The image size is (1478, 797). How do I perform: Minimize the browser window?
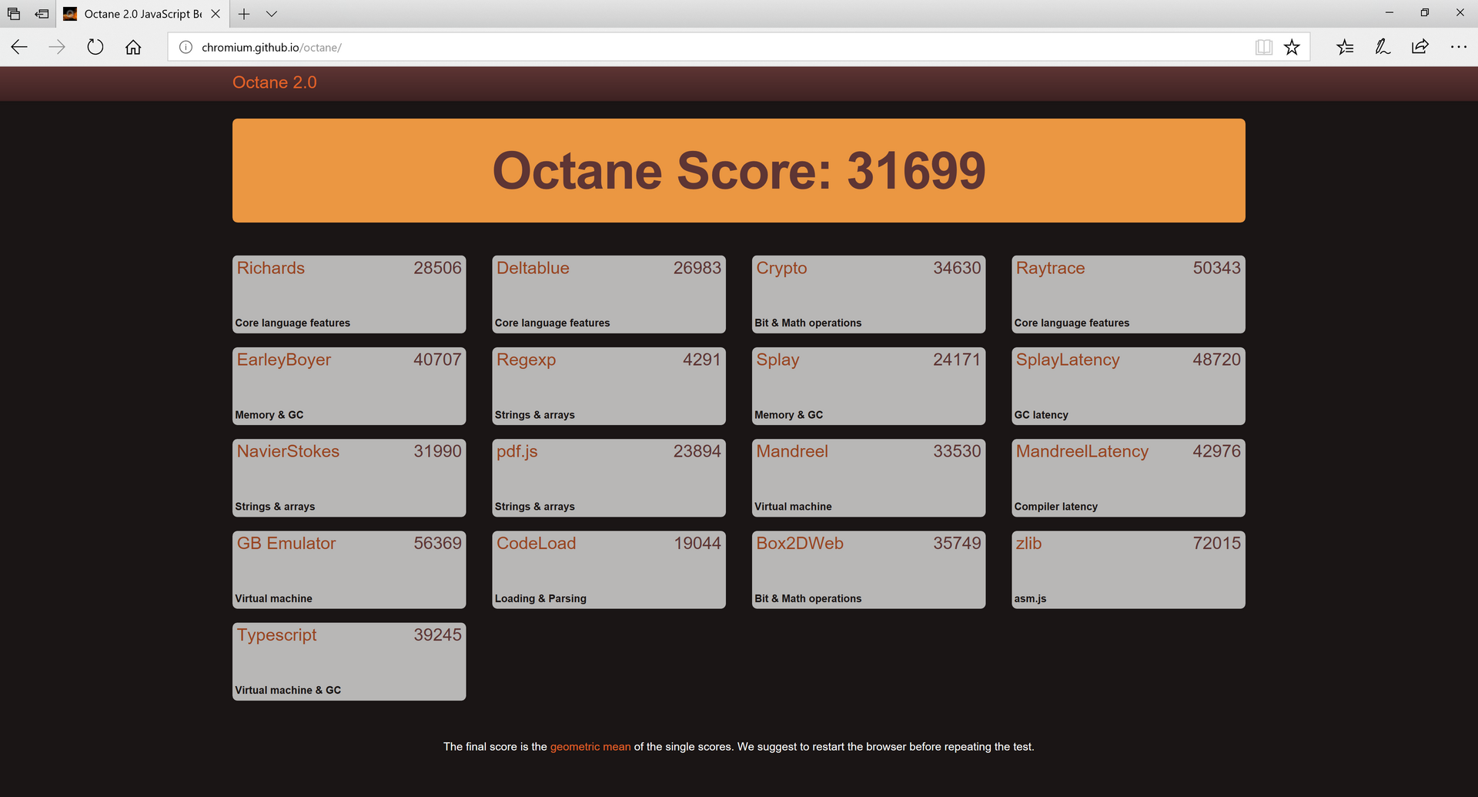[x=1389, y=13]
